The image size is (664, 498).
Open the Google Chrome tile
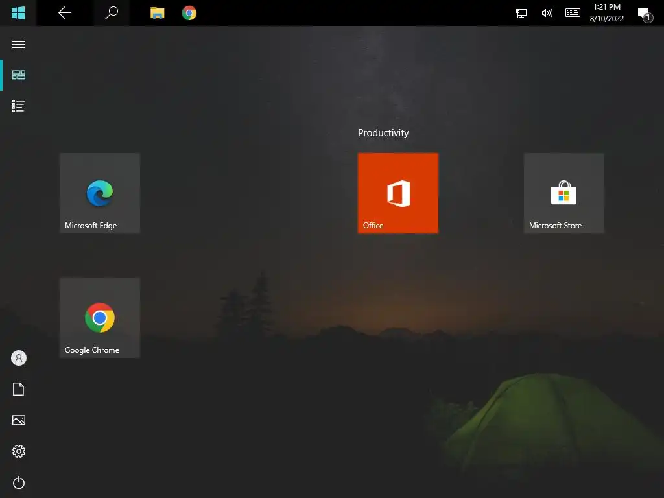coord(100,318)
